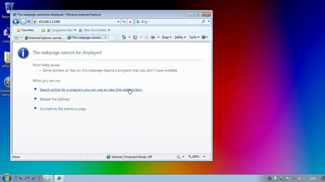Open the Quick Tabs grid button
Screen dimensions: 325x182
(17, 38)
